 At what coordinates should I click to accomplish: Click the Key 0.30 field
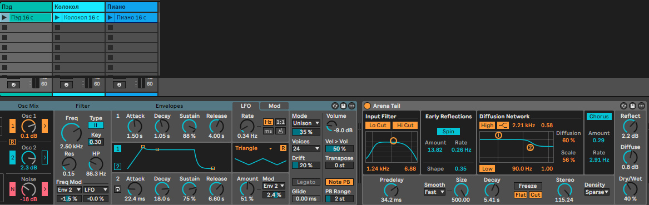[x=96, y=142]
